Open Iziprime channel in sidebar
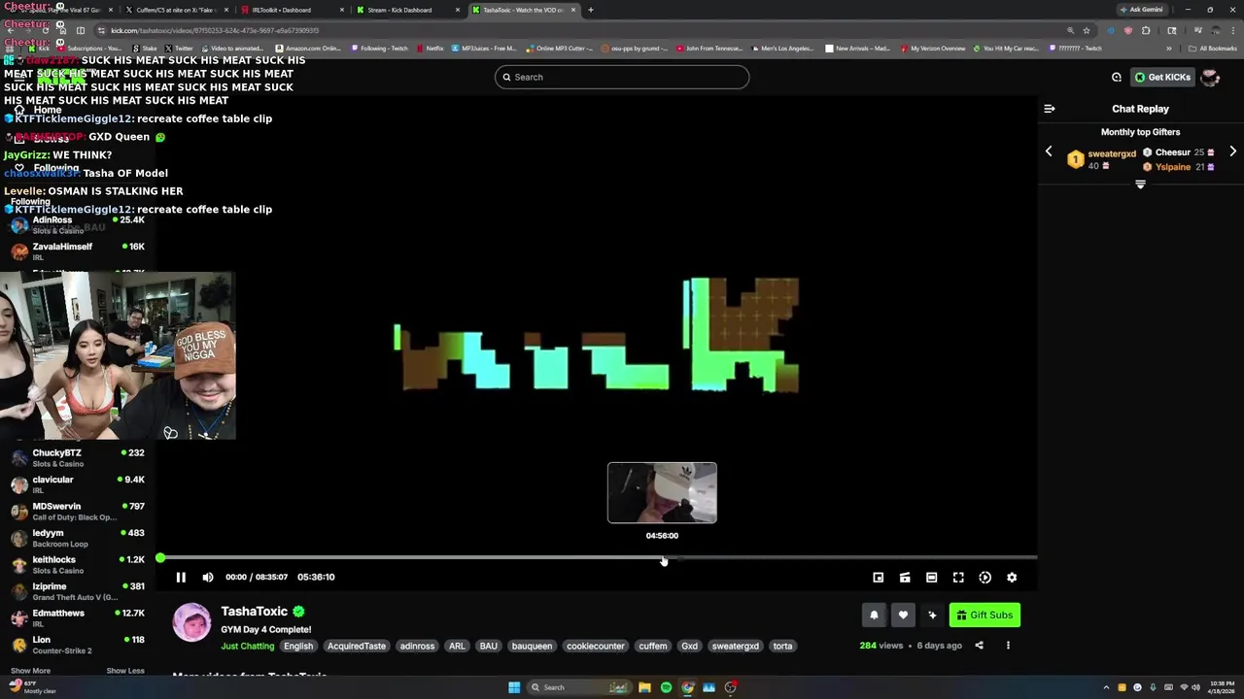Viewport: 1244px width, 699px height. [78, 591]
